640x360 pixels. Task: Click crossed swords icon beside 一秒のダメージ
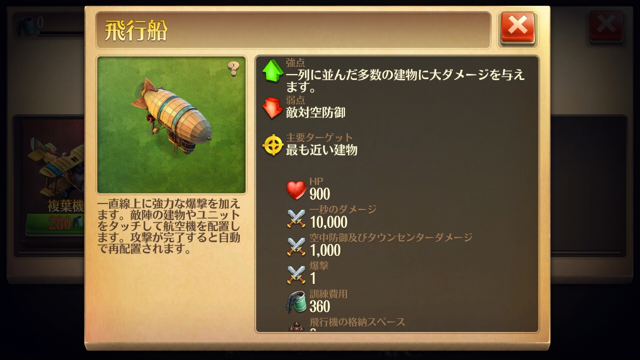(296, 218)
